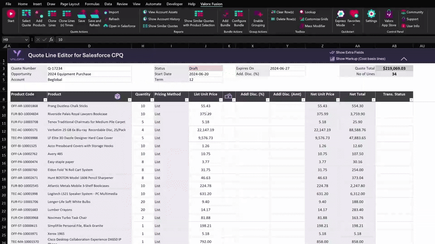Image resolution: width=435 pixels, height=244 pixels.
Task: Click the Save icon in Quote Actions
Action: (x=82, y=16)
